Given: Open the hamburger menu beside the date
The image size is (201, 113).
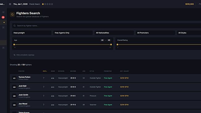Looking at the screenshot, I should tap(10, 4).
